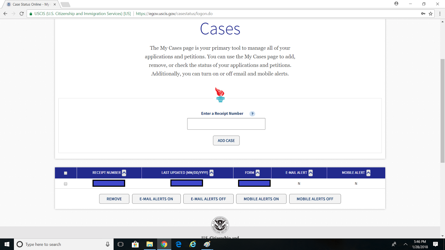Open Microsoft Edge from taskbar
This screenshot has width=445, height=250.
(x=179, y=244)
